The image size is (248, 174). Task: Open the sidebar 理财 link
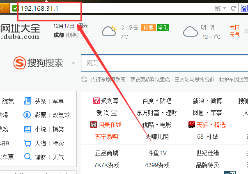click(40, 158)
